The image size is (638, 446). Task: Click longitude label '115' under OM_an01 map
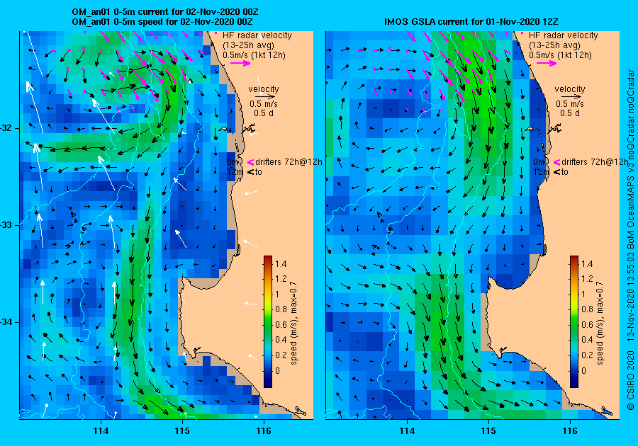tap(182, 431)
